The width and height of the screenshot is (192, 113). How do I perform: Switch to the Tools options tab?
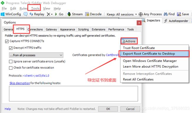point(130,30)
